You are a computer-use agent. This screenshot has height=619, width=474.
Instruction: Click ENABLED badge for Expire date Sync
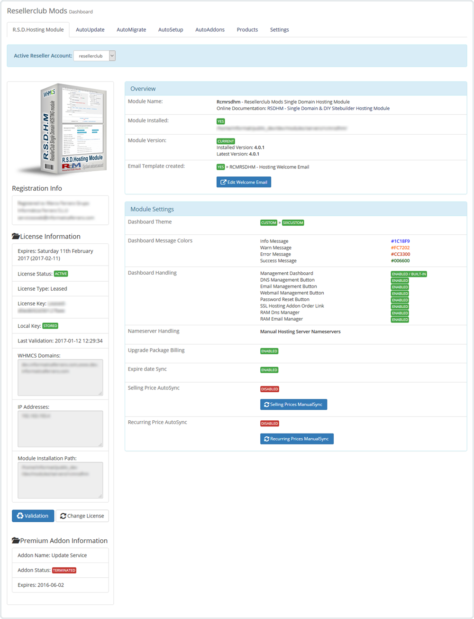click(x=269, y=370)
